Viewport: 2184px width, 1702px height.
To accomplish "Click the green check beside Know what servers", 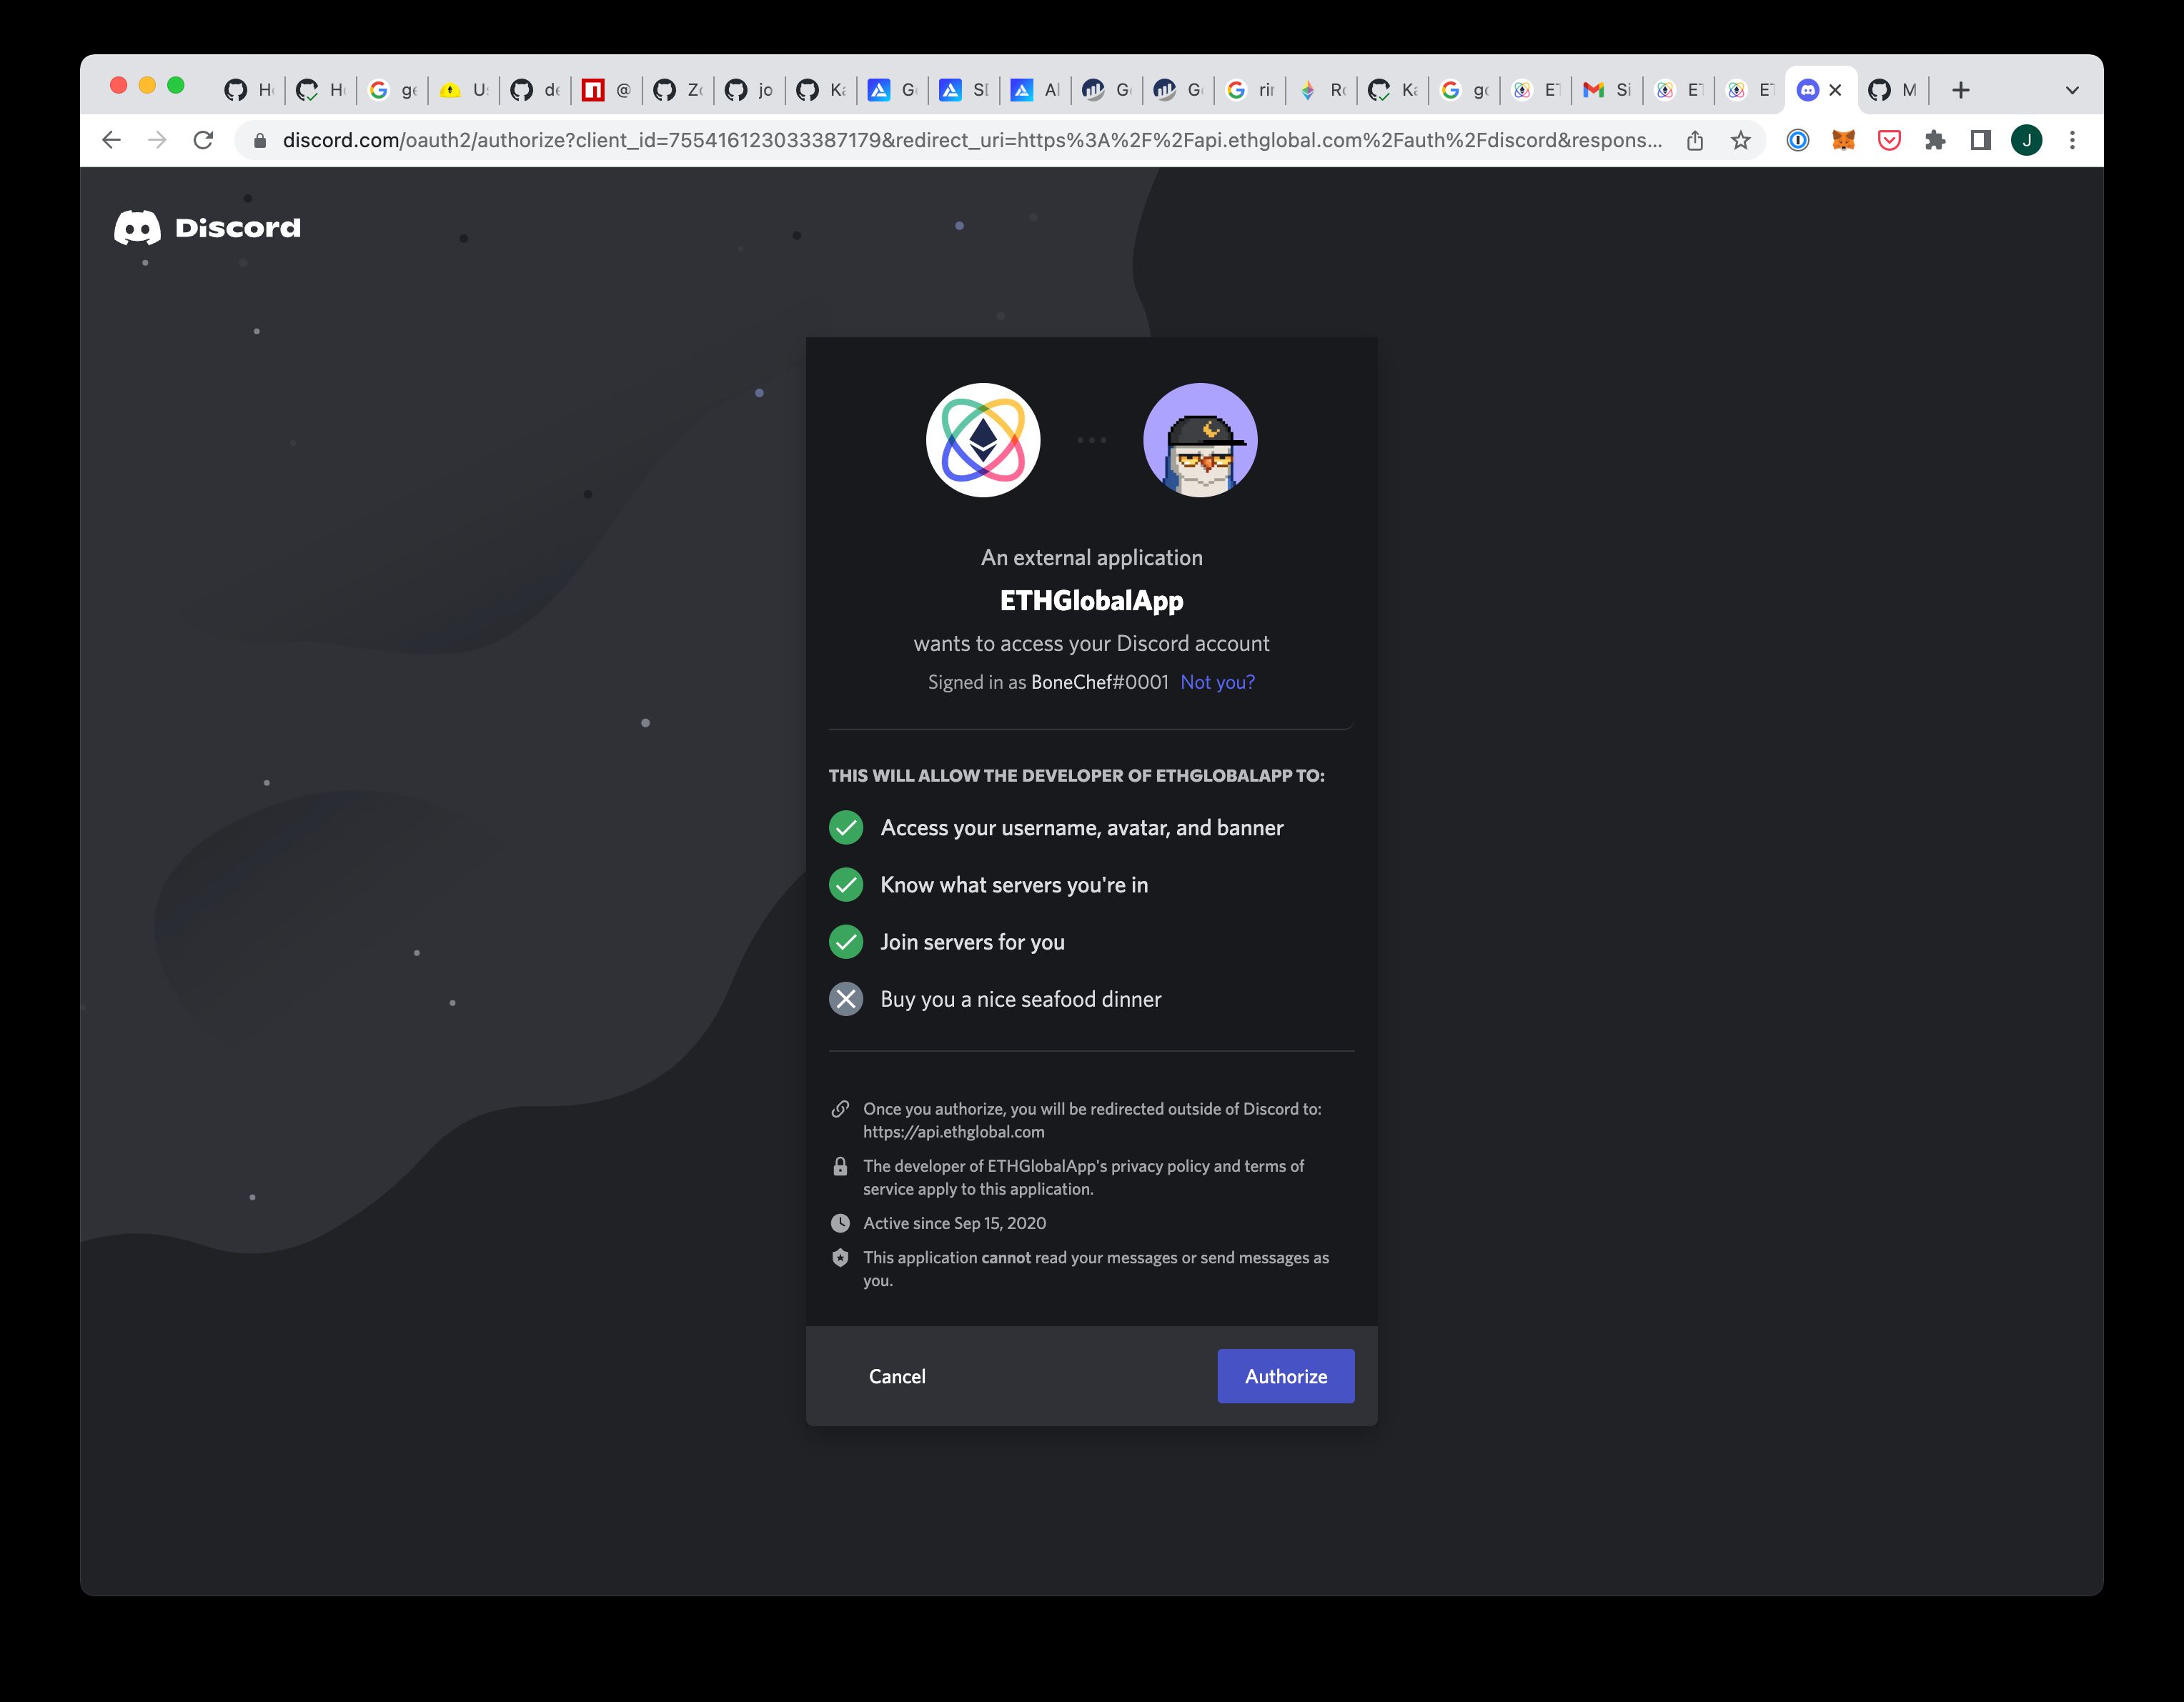I will [846, 885].
